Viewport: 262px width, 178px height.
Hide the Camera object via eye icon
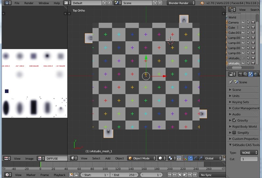point(243,23)
